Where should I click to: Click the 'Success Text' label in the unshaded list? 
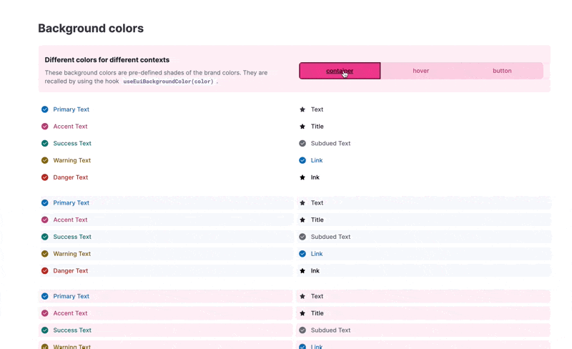pyautogui.click(x=72, y=144)
